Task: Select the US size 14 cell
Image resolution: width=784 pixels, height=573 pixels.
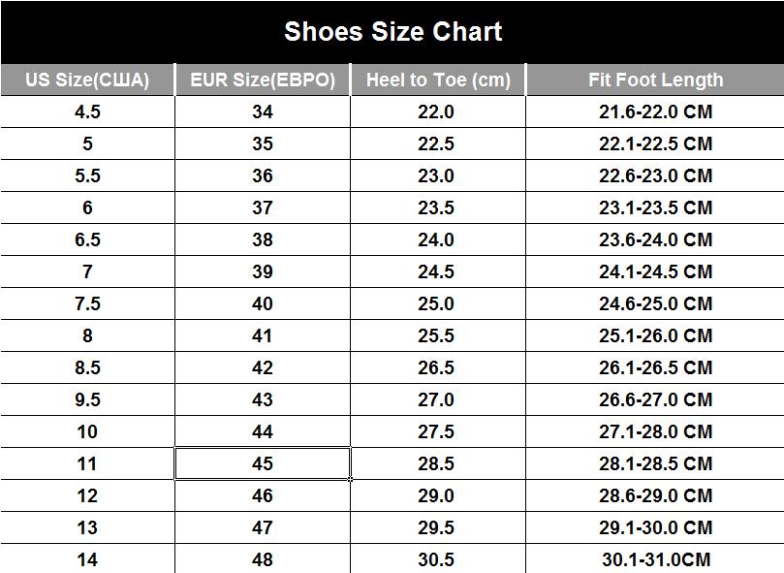Action: [x=87, y=559]
